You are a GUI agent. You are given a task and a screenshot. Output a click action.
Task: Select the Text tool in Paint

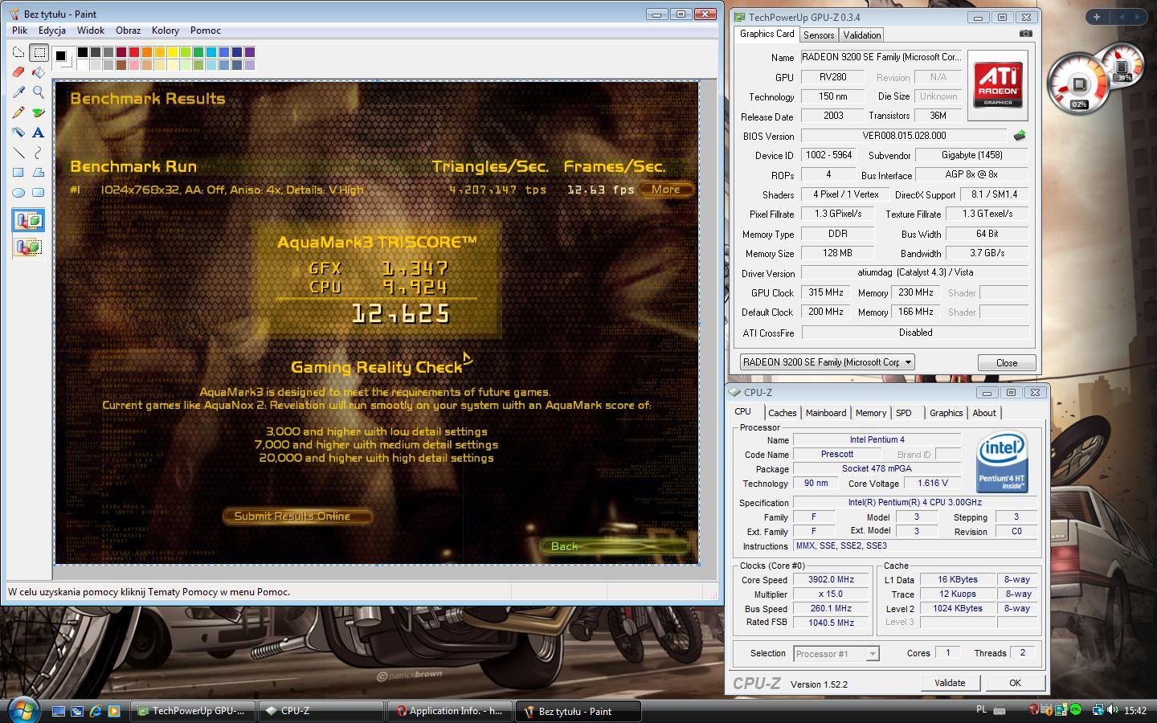coord(39,133)
